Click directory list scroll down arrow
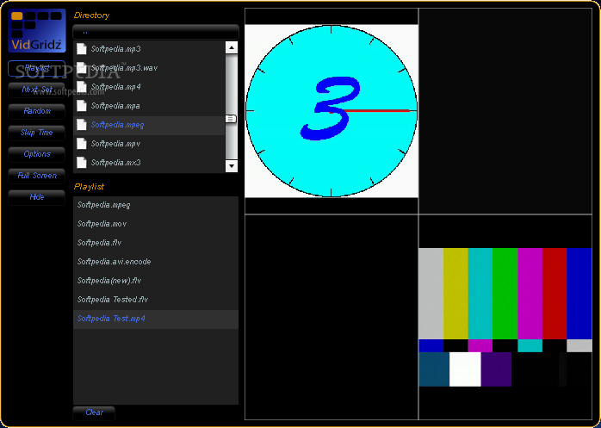601x428 pixels. tap(232, 166)
